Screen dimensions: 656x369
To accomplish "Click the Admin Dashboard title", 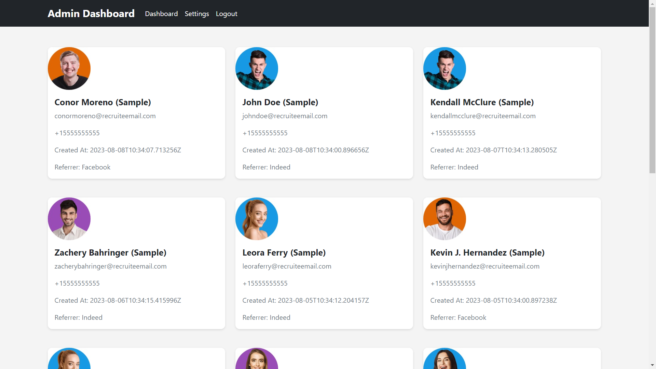I will 91,13.
